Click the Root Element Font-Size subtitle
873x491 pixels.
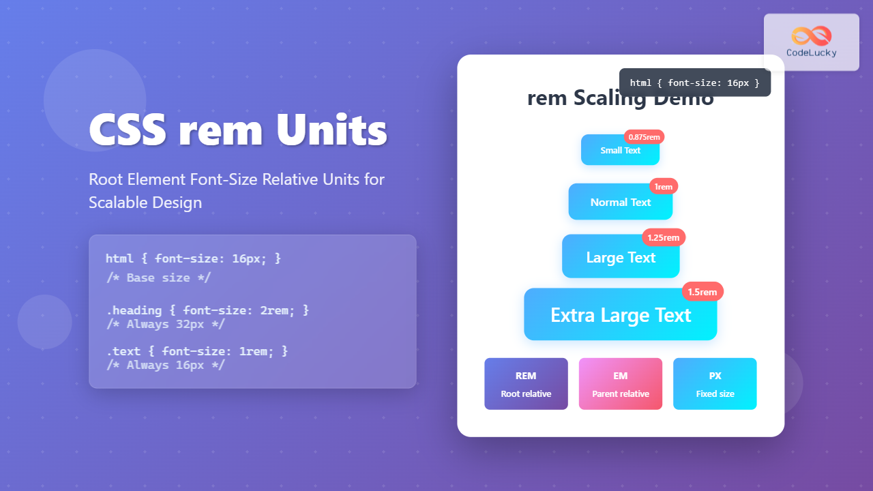click(x=237, y=191)
